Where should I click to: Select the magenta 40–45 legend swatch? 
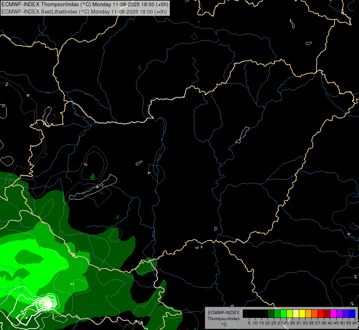click(333, 313)
